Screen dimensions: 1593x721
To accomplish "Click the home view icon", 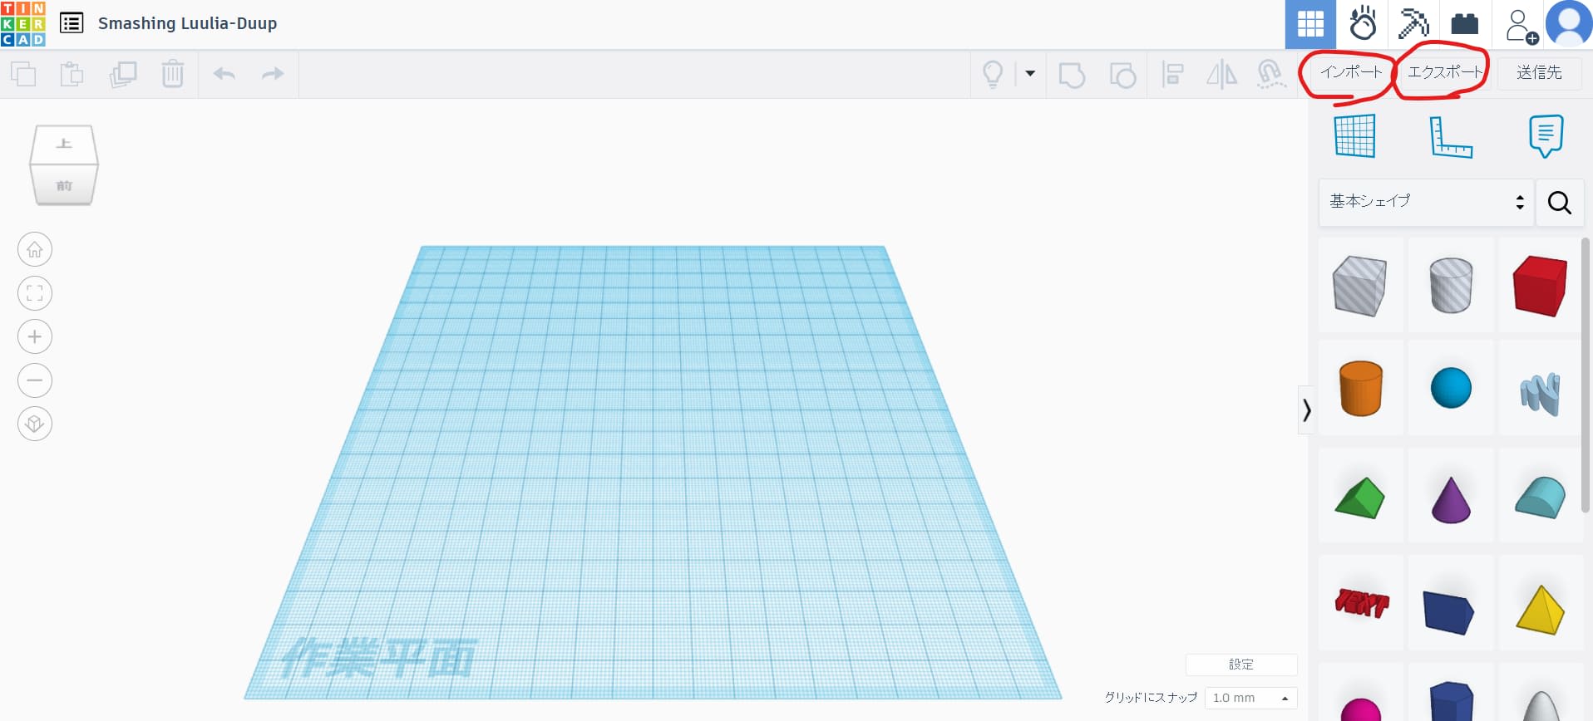I will [x=35, y=249].
